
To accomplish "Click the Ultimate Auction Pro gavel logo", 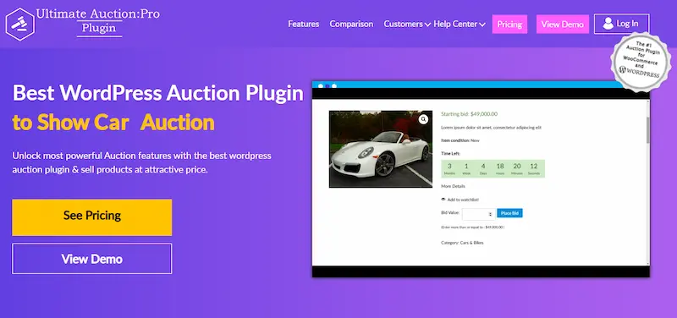I will (x=19, y=25).
